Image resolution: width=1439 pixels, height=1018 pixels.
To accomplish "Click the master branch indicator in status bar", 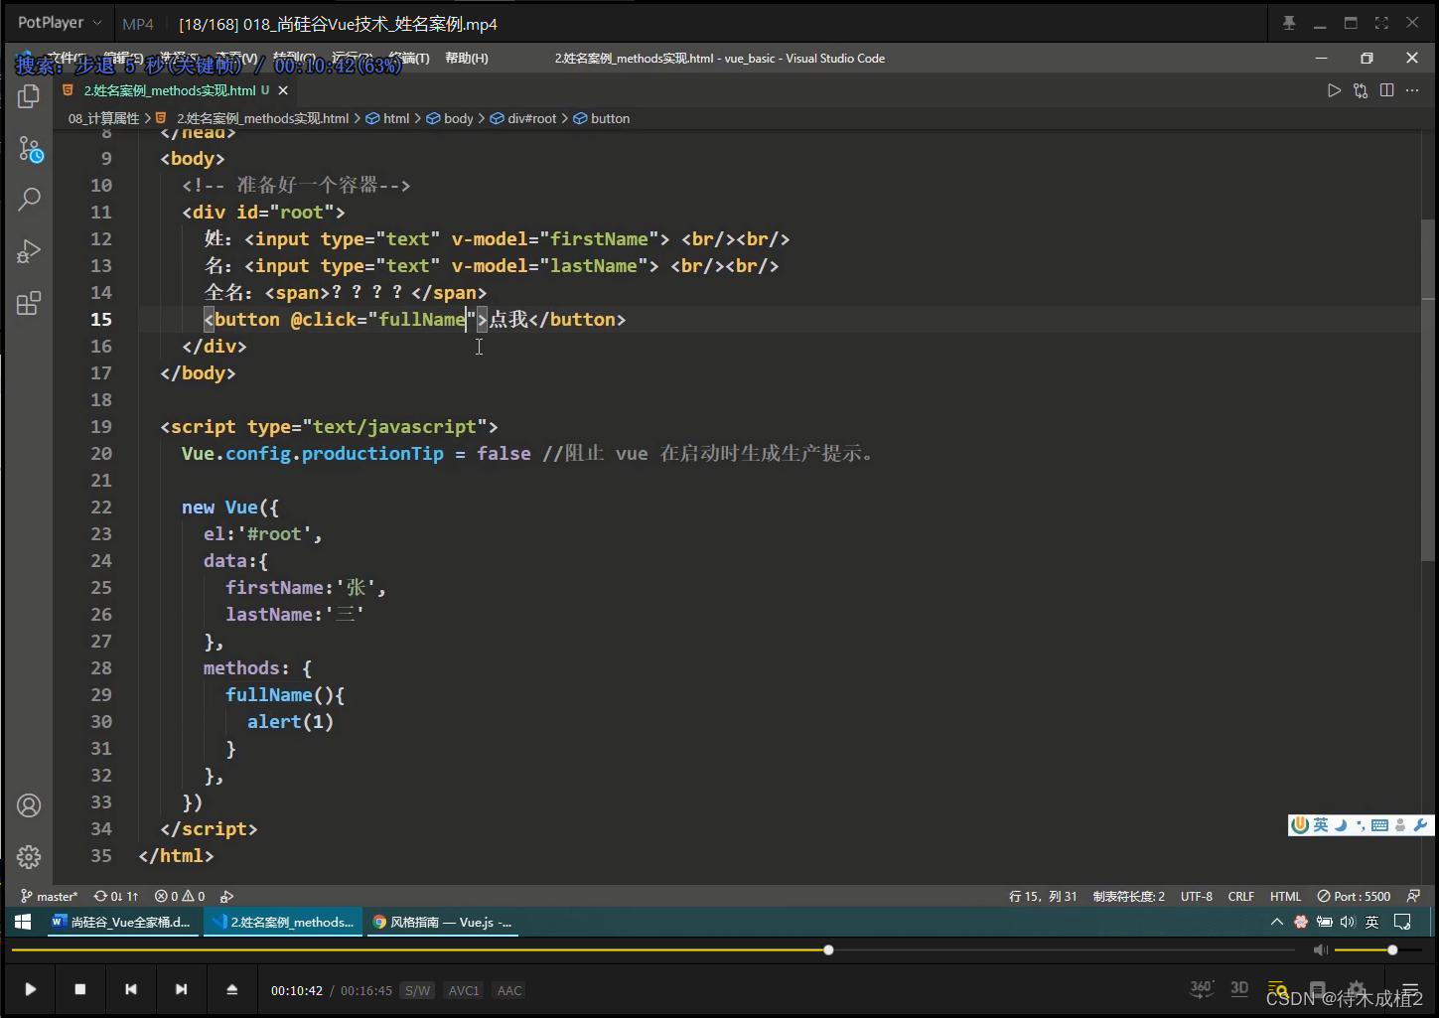I will (50, 896).
